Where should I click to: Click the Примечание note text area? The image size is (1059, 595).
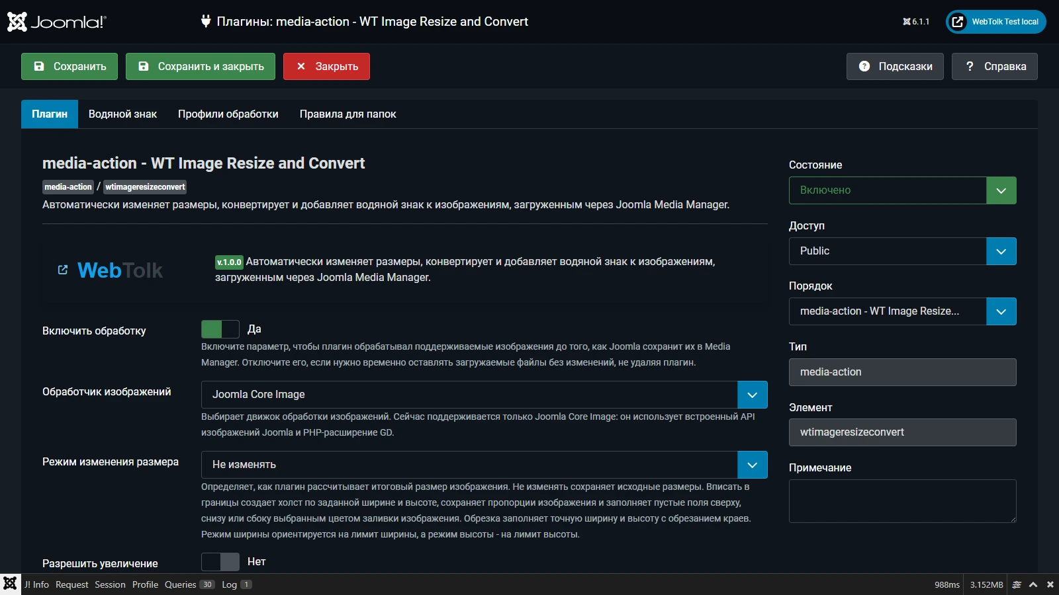(x=903, y=501)
